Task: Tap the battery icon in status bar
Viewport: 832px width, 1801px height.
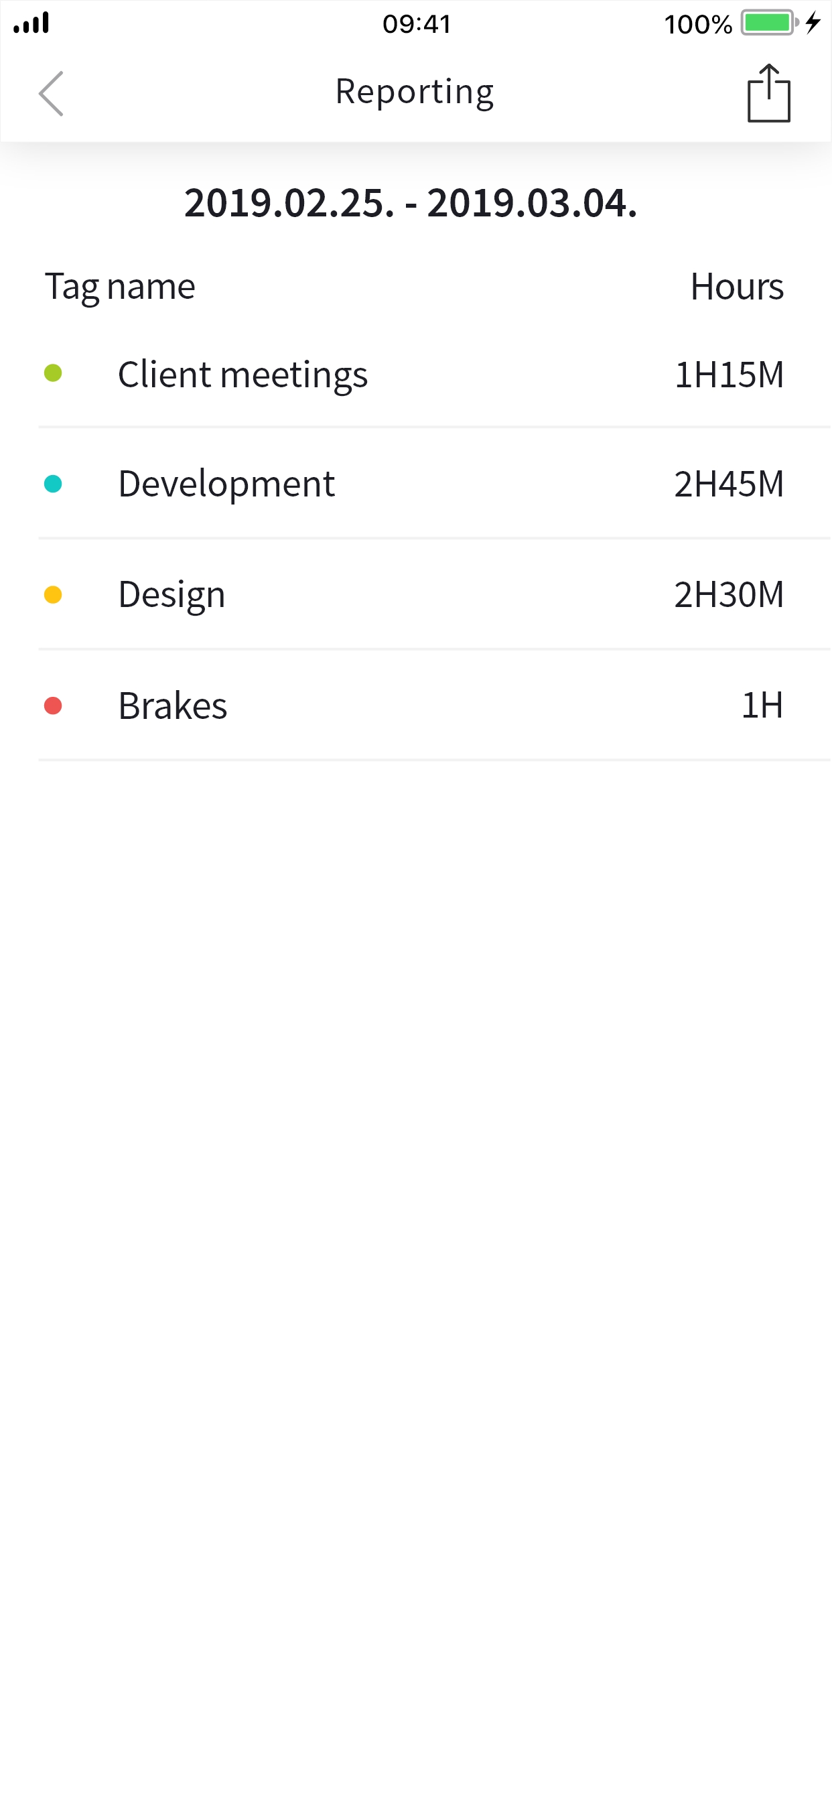Action: click(x=768, y=23)
